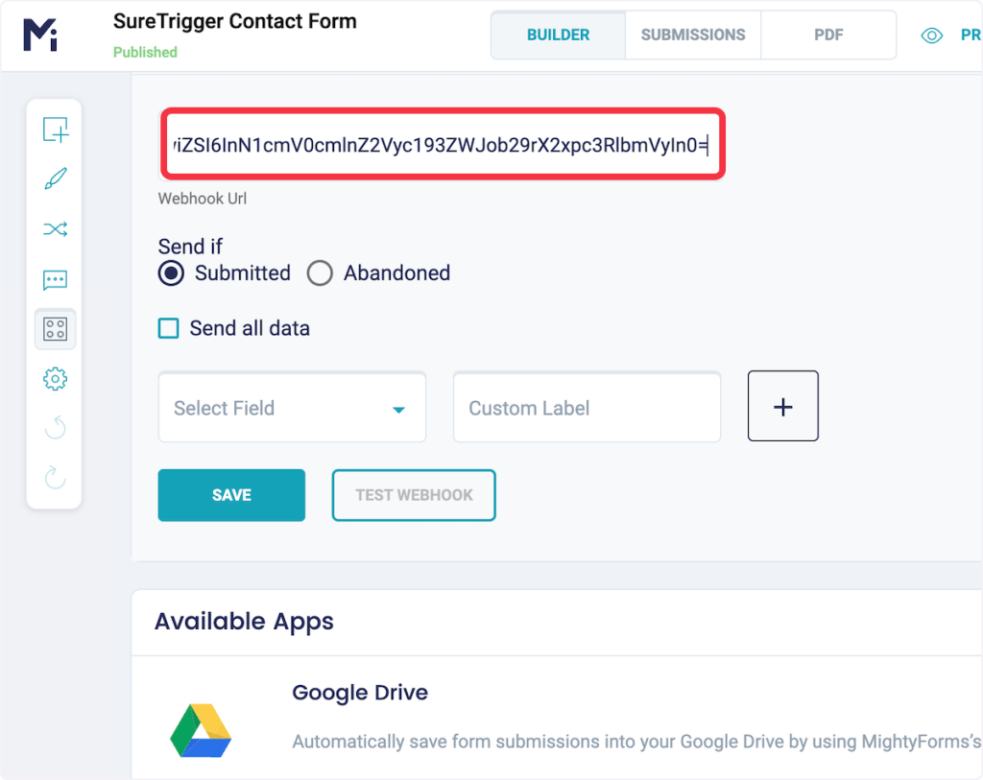Switch to the Submissions tab
Screen dimensions: 983x780
[x=693, y=35]
